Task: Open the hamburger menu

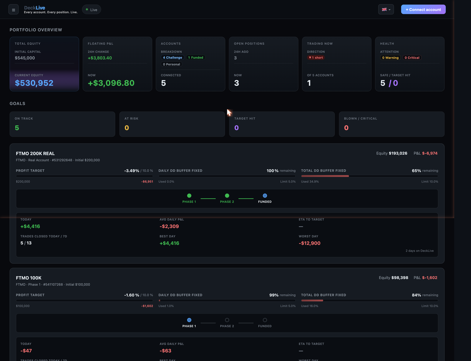Action: [x=14, y=10]
